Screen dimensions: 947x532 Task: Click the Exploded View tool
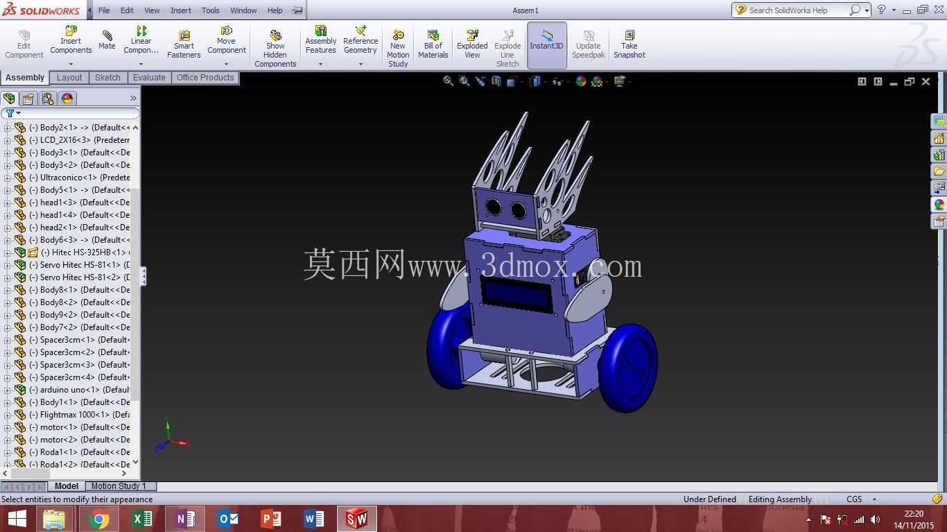point(472,45)
